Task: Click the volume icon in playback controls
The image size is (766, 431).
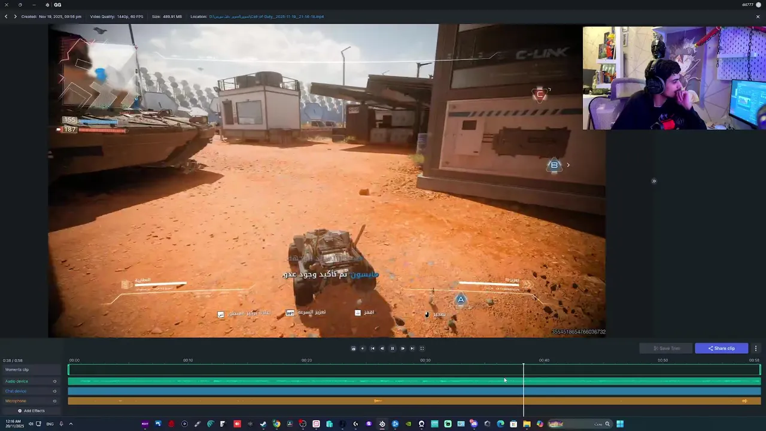Action: pos(362,348)
